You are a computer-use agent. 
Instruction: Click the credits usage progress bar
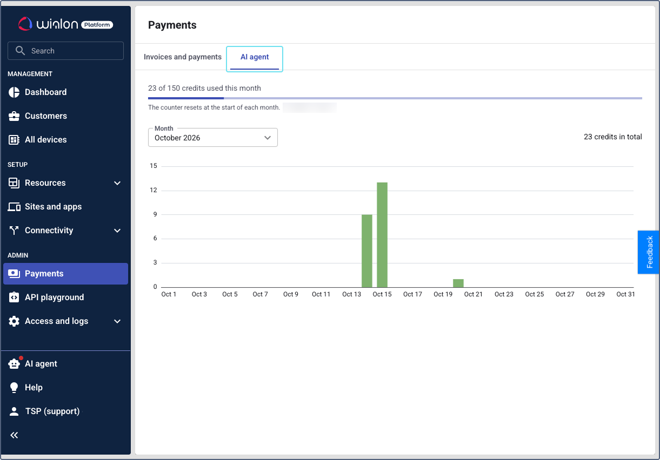395,98
